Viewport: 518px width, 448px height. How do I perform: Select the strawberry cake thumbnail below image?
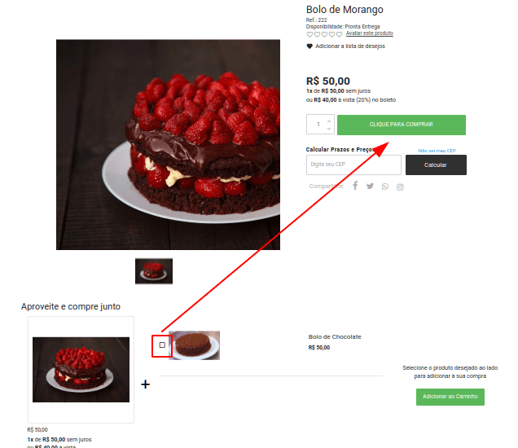point(154,271)
